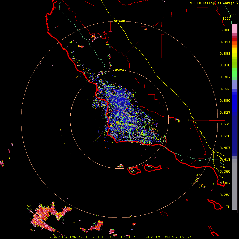Pick the dark red swatch in color bar
239x239 pixels.
tap(234, 40)
